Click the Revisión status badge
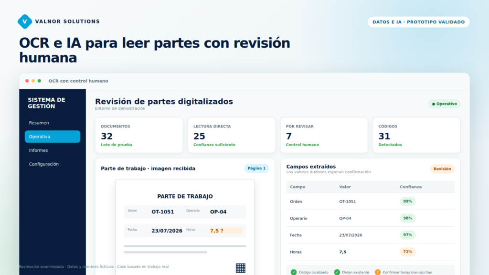The width and height of the screenshot is (489, 275). click(442, 169)
